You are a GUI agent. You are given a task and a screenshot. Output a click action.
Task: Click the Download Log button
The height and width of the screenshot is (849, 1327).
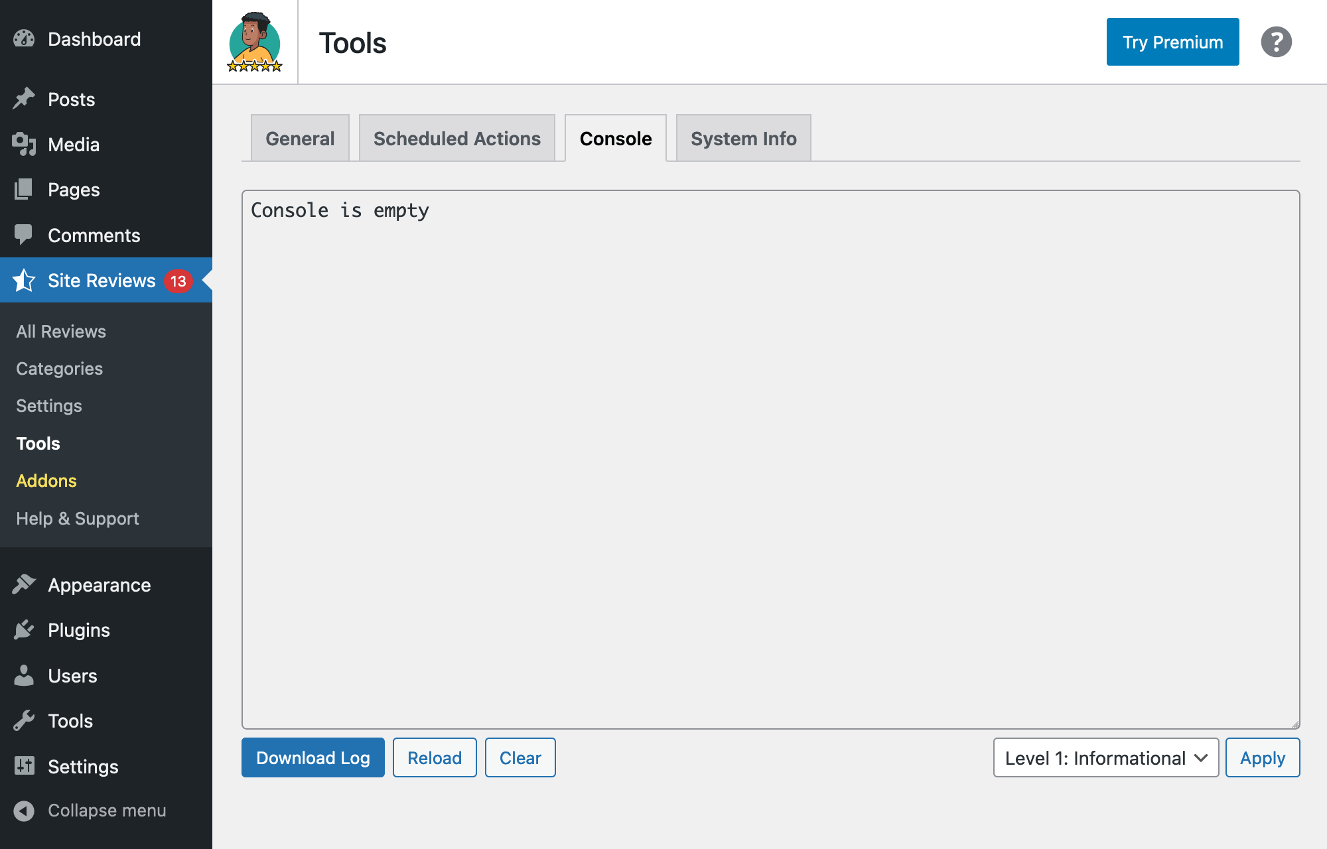click(313, 757)
